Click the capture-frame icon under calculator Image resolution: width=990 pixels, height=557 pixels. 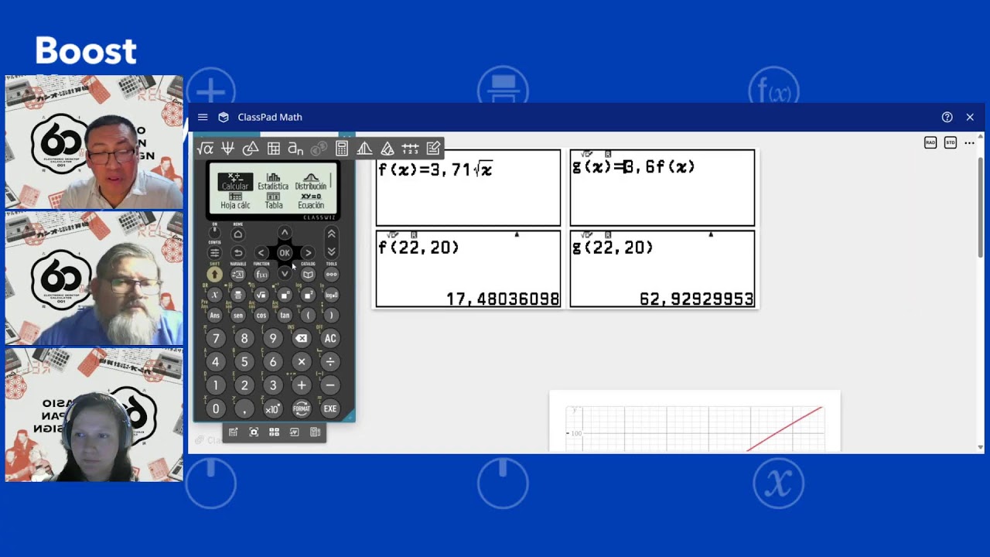point(254,432)
